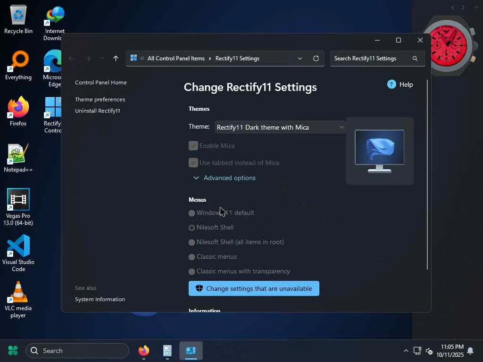Open the Recycle Bin desktop icon
The height and width of the screenshot is (362, 483).
point(18,19)
